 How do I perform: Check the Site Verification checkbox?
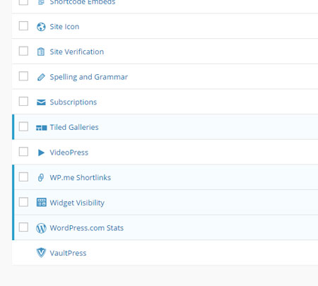click(x=23, y=51)
